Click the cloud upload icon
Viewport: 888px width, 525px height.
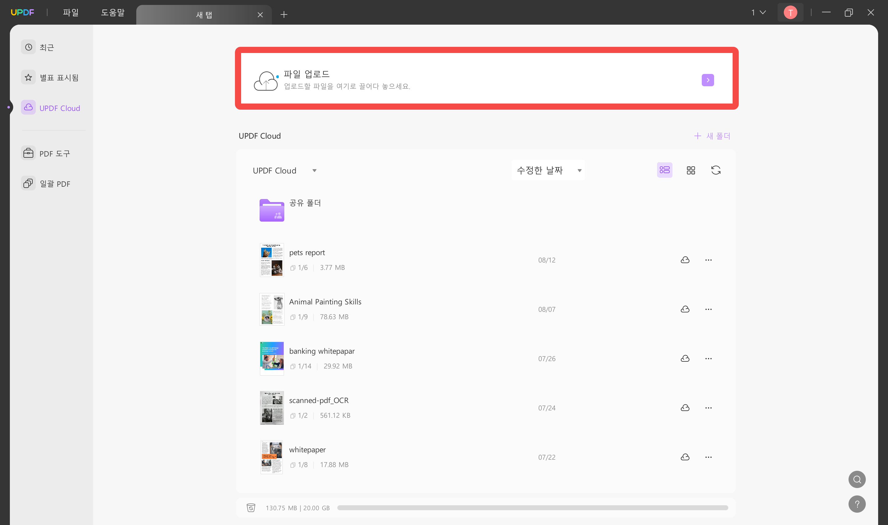tap(265, 81)
